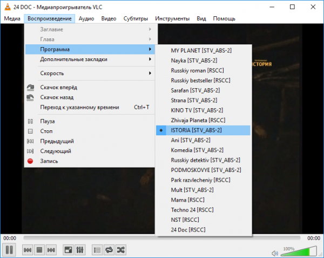Viewport: 324px width, 258px height.
Task: Select Techno 24 [RSCC] program
Action: tap(203, 210)
